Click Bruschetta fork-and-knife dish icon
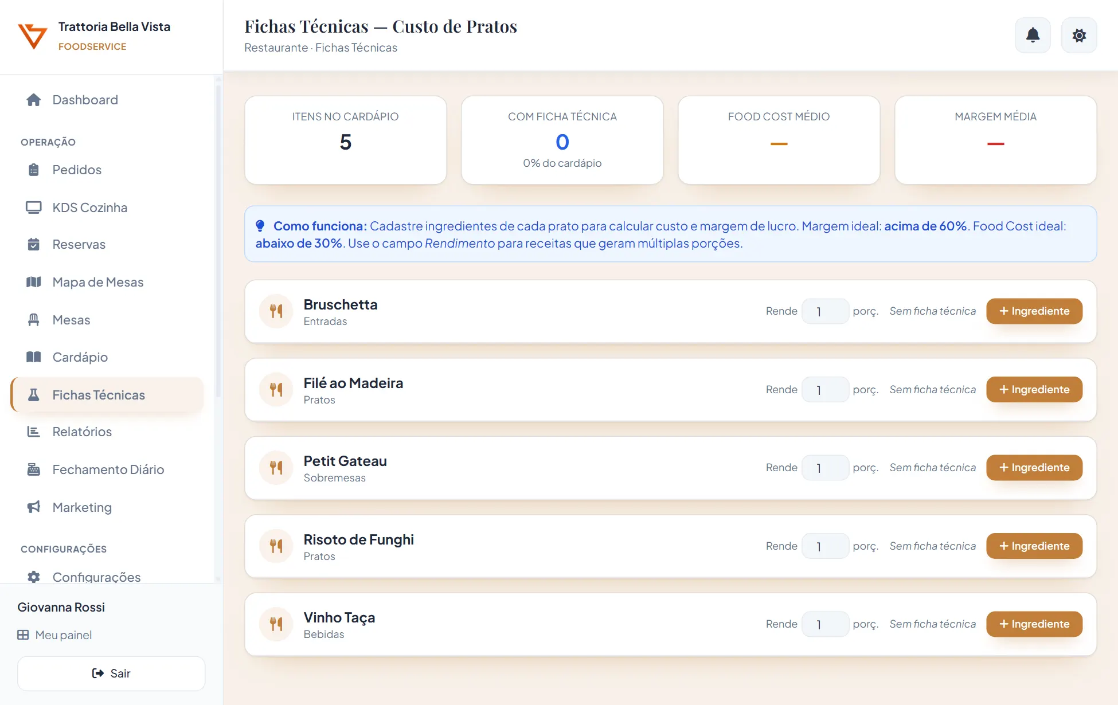1118x705 pixels. pyautogui.click(x=276, y=311)
